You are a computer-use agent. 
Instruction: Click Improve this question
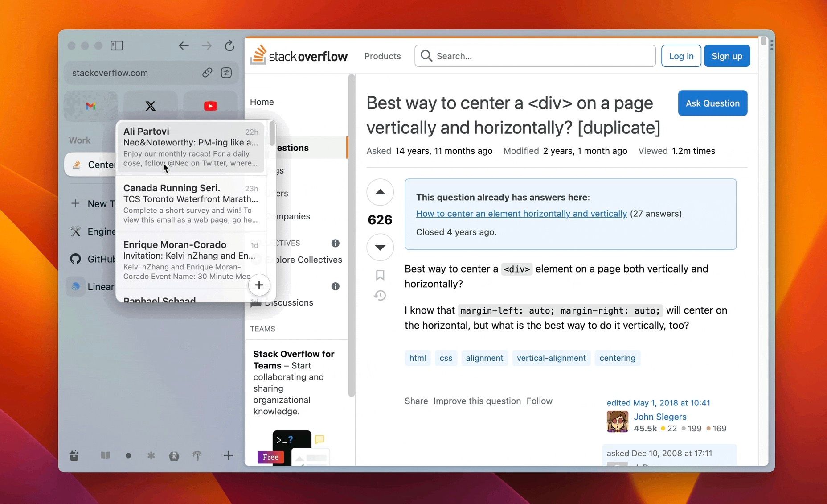(x=477, y=401)
